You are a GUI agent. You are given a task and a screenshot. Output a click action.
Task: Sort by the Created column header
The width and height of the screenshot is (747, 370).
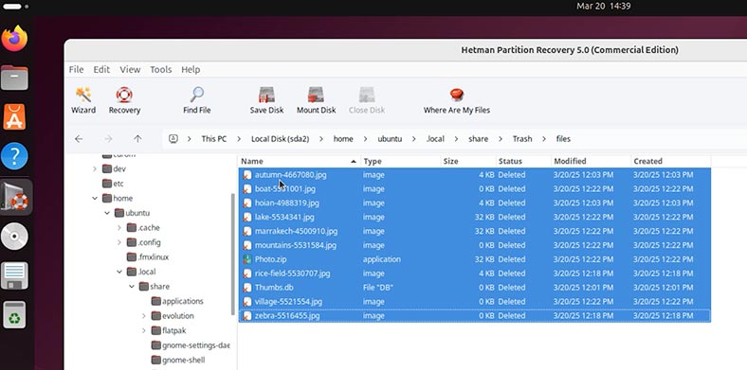coord(671,161)
